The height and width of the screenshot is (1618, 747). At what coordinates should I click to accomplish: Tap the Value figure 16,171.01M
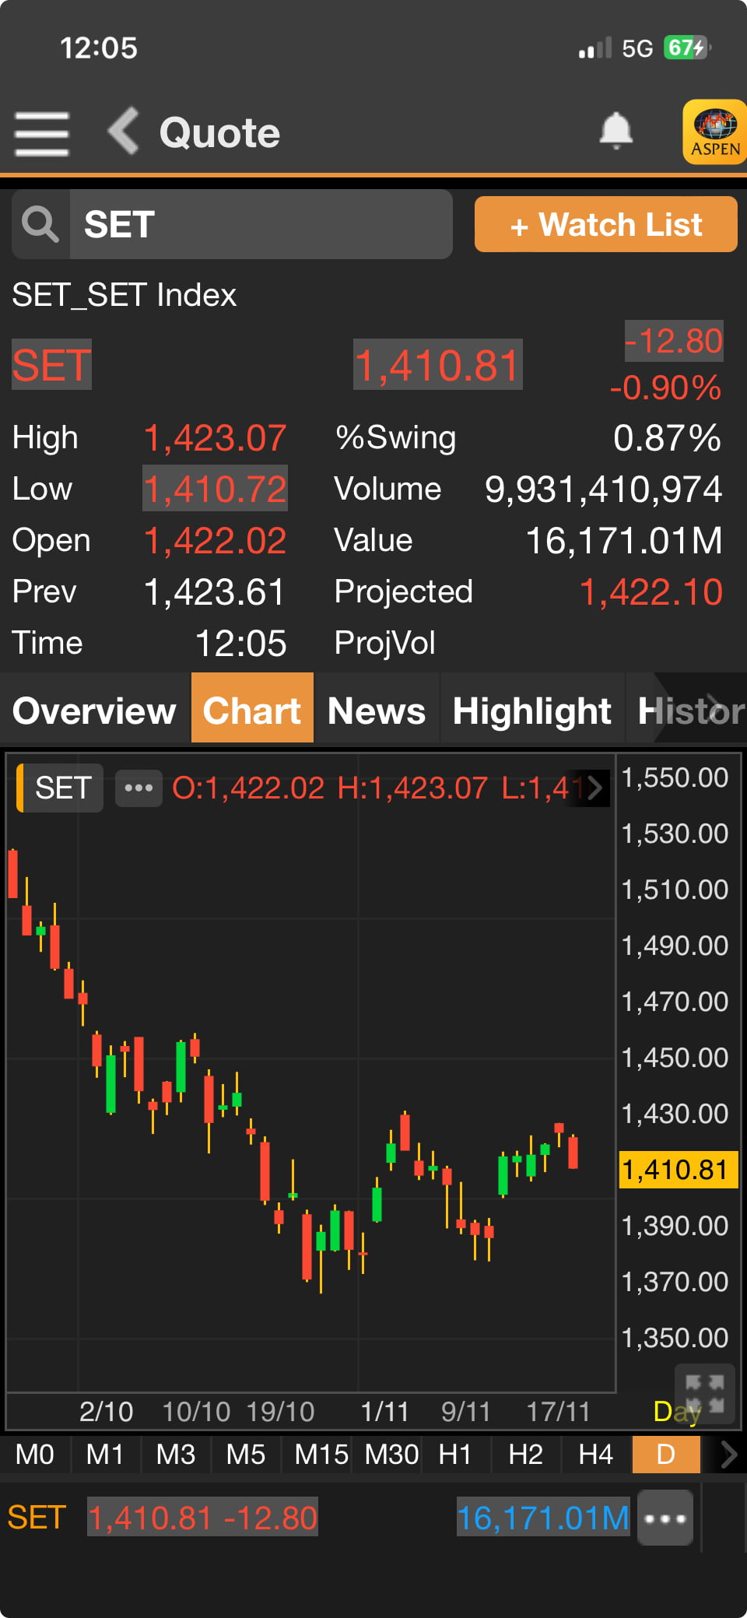click(x=624, y=541)
